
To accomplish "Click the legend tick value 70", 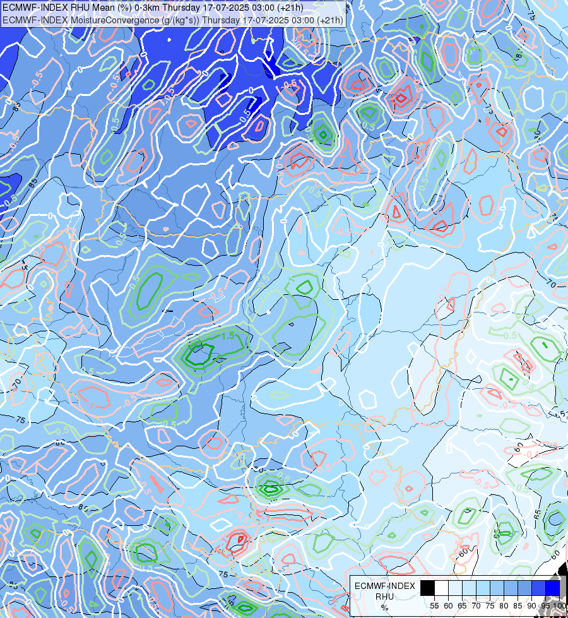I will pos(476,606).
